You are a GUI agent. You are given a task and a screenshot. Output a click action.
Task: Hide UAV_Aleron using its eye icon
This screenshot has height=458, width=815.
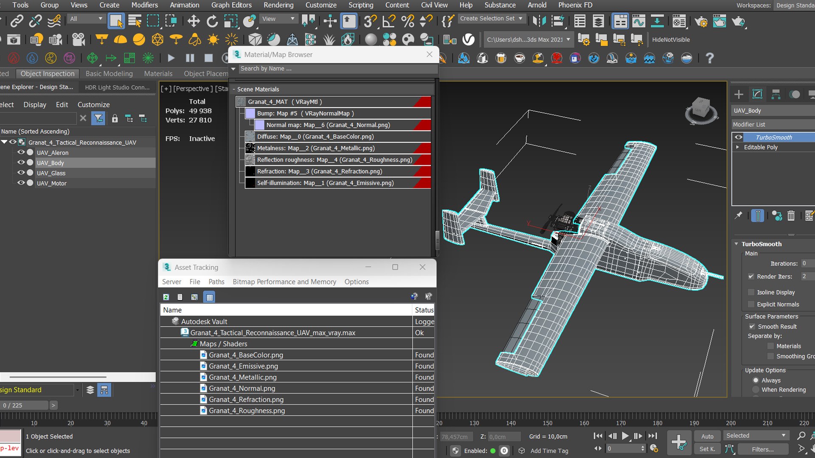point(20,152)
